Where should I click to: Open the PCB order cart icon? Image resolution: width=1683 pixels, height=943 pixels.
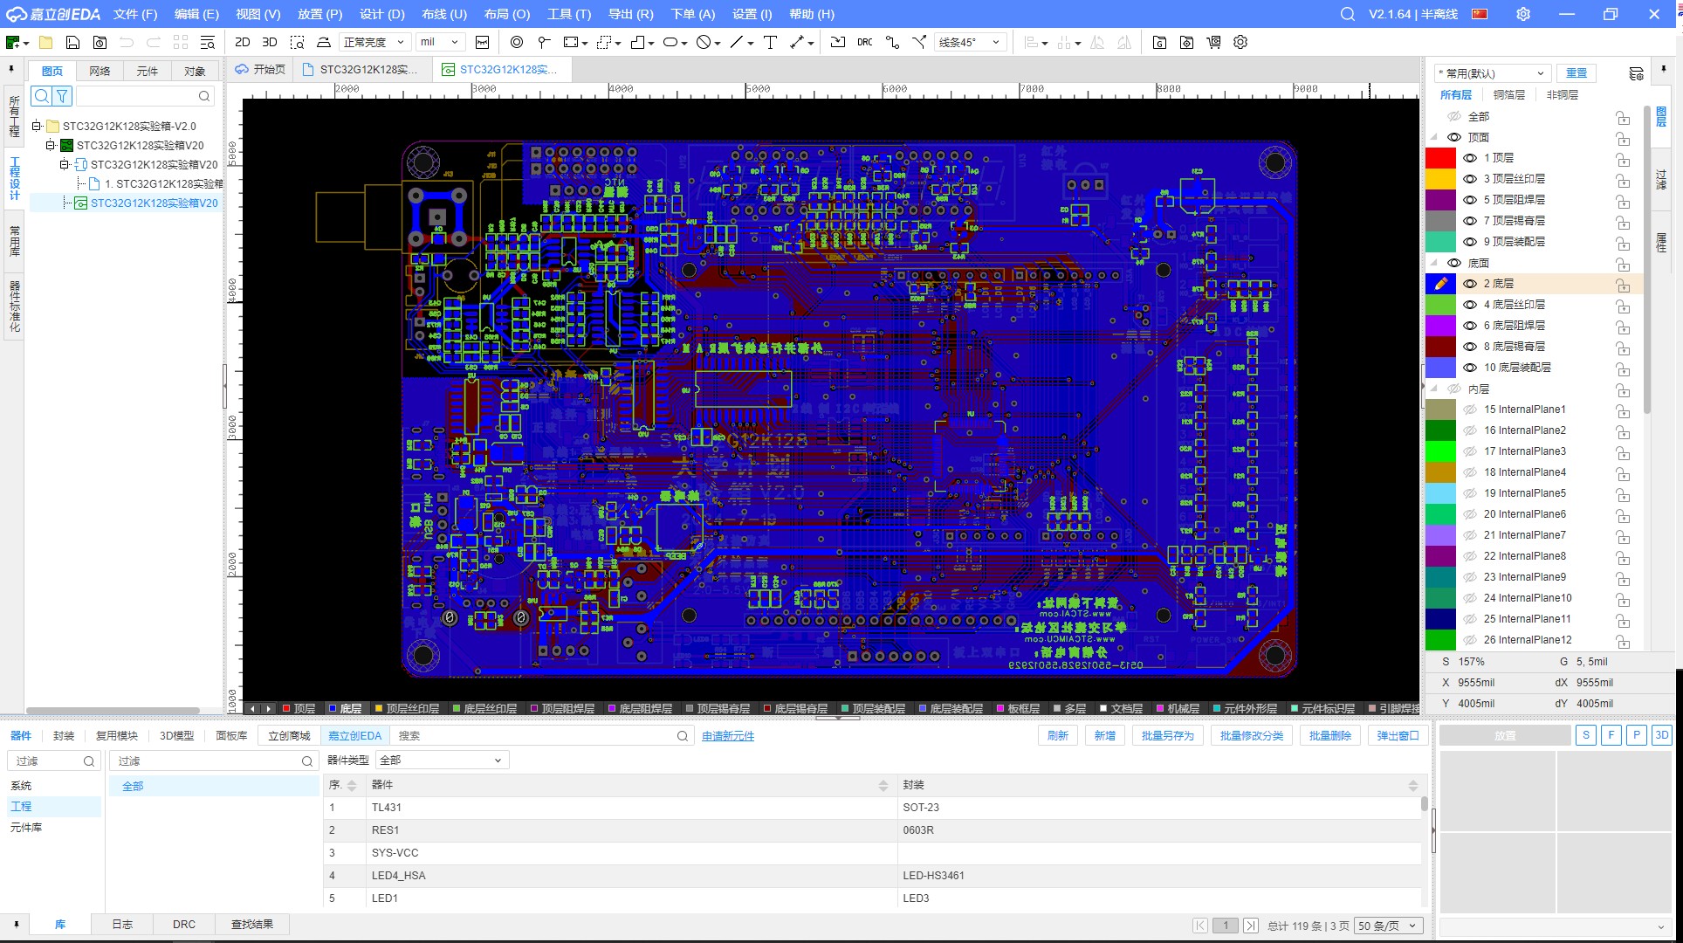[x=1213, y=42]
